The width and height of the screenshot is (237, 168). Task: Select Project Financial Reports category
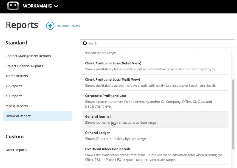(x=24, y=66)
